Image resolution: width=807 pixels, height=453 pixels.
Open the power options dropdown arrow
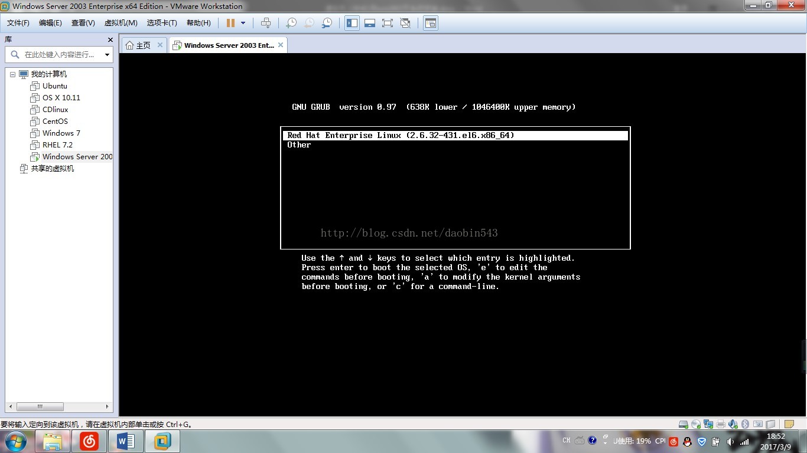[x=243, y=23]
